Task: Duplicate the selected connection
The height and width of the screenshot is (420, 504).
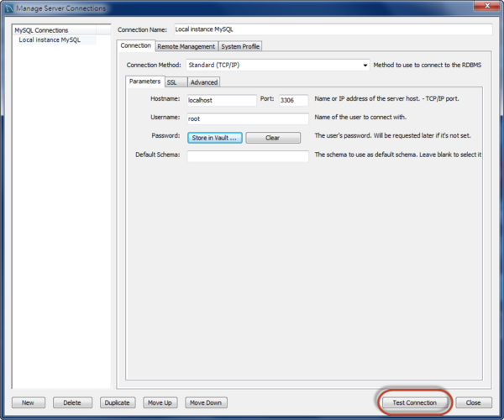Action: (117, 402)
